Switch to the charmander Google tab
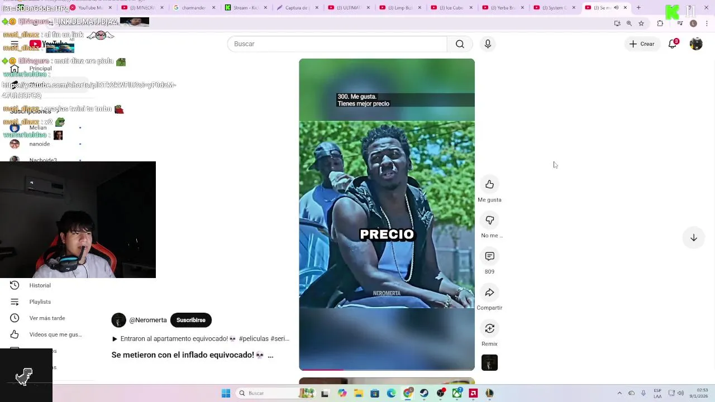The width and height of the screenshot is (715, 402). pos(194,8)
